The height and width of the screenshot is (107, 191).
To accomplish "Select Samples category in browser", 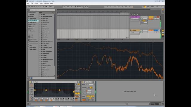I will click(x=32, y=31).
